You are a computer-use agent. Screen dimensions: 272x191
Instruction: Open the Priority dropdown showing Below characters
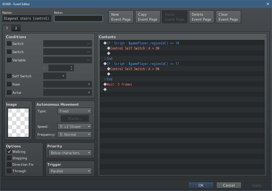(70, 153)
